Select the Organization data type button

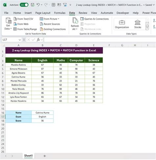pyautogui.click(x=122, y=24)
